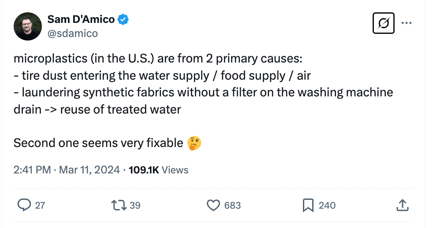The height and width of the screenshot is (228, 433).
Task: Open the share options icon
Action: [x=402, y=205]
